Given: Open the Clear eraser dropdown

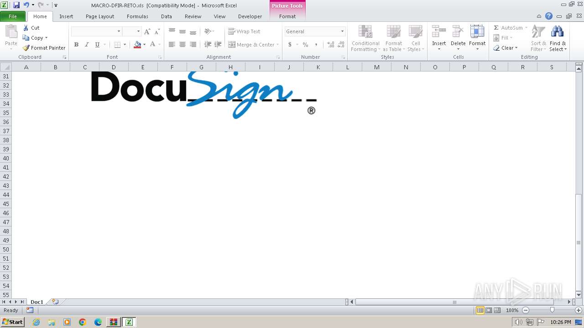Looking at the screenshot, I should click(506, 48).
